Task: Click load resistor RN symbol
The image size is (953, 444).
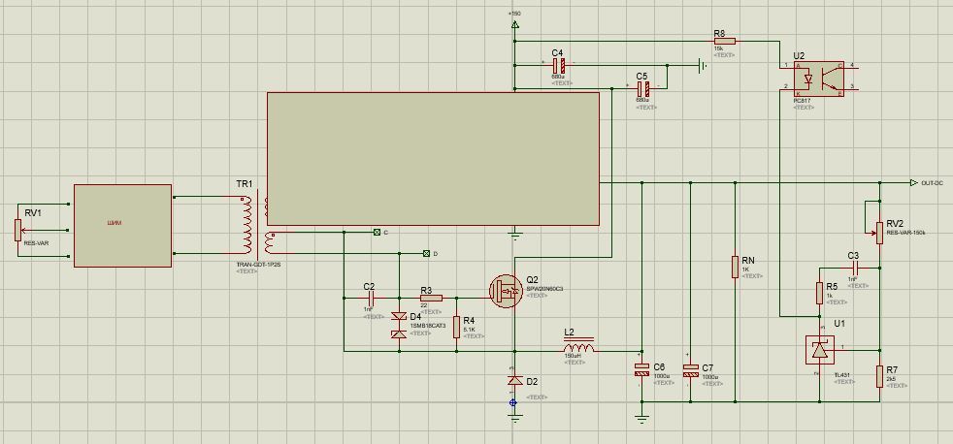Action: (x=736, y=267)
